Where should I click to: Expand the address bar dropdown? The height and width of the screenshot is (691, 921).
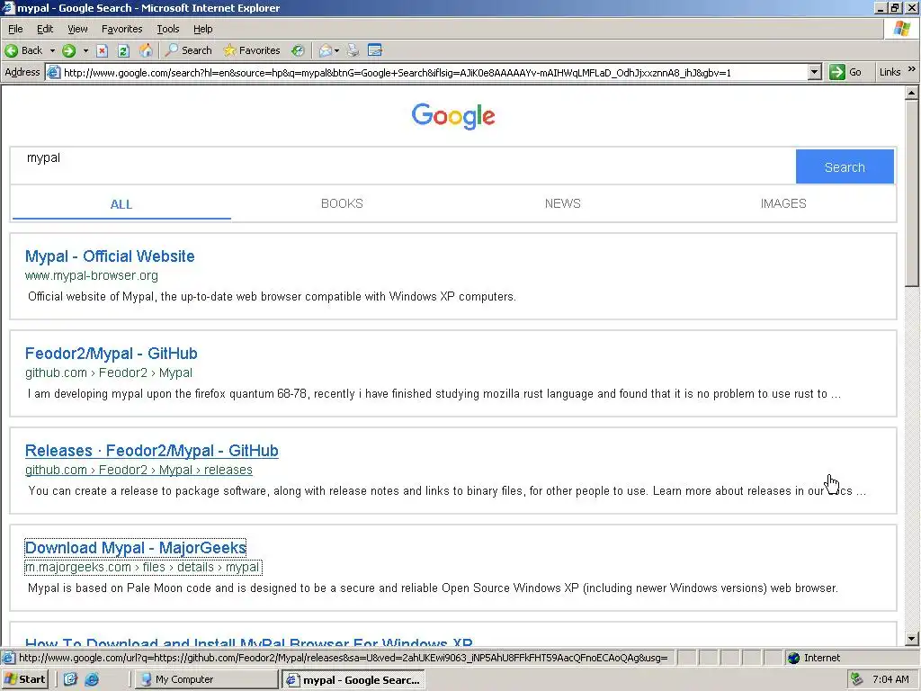[814, 73]
